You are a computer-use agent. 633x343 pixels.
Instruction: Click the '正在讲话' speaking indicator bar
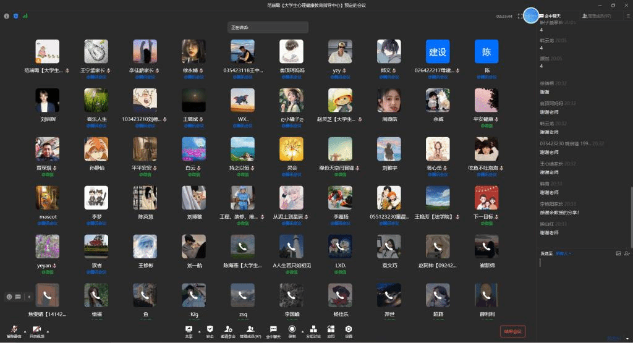268,27
